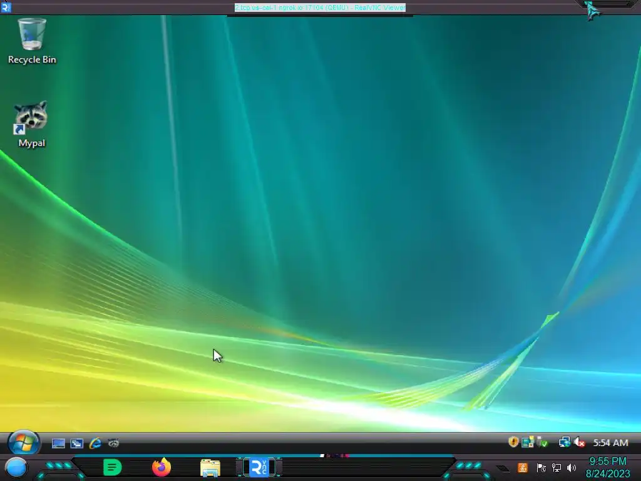Screen dimensions: 641x481
Task: Expand hidden host tray icons arrow
Action: tap(503, 468)
